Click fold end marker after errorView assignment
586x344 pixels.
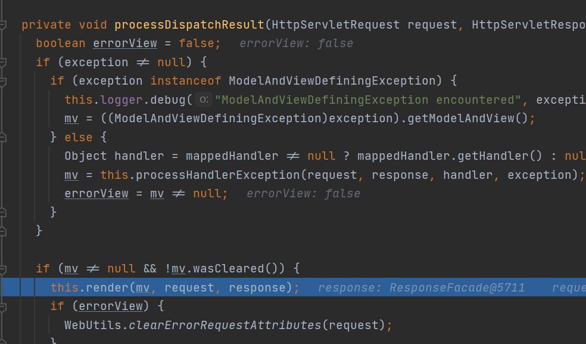(3, 212)
